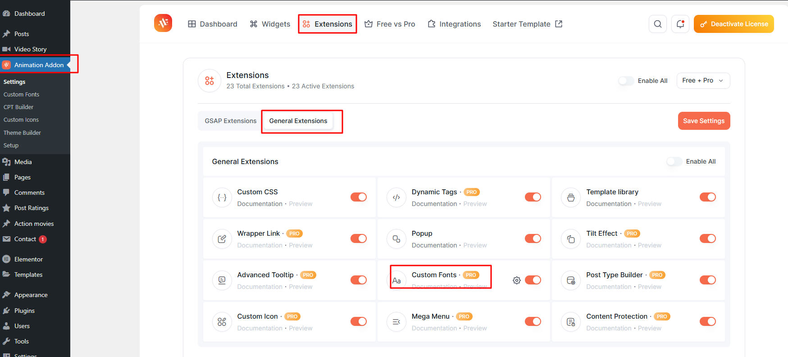Click the Appearance brush icon
The width and height of the screenshot is (788, 357).
point(6,295)
